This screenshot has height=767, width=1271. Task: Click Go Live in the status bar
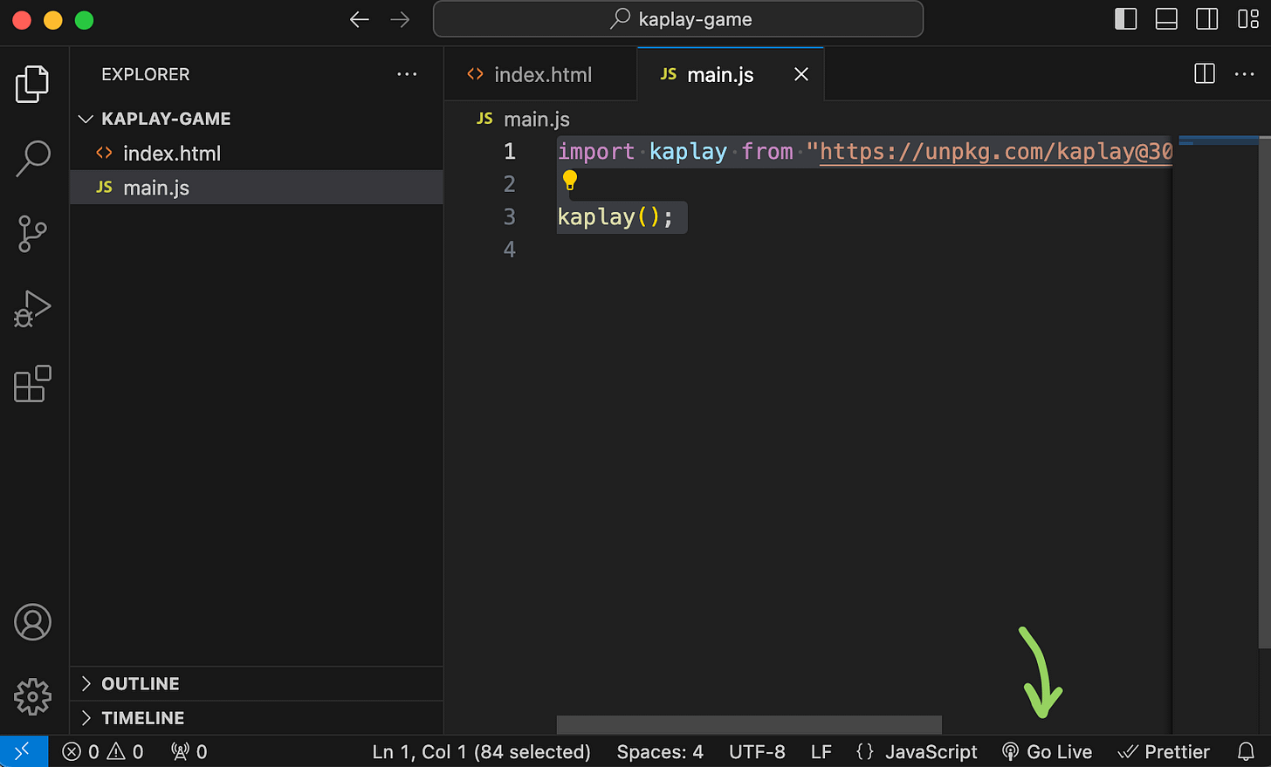pyautogui.click(x=1048, y=751)
